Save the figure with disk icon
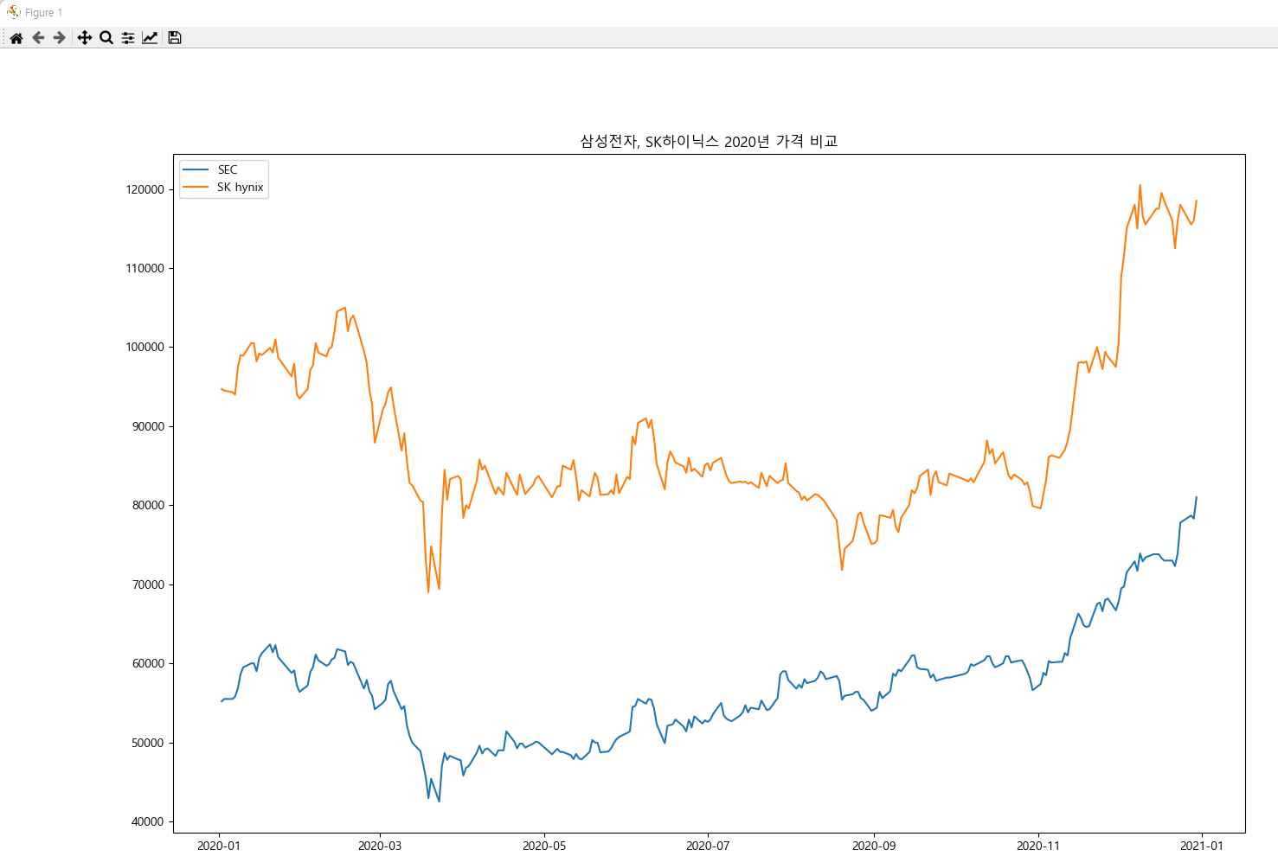 coord(175,37)
